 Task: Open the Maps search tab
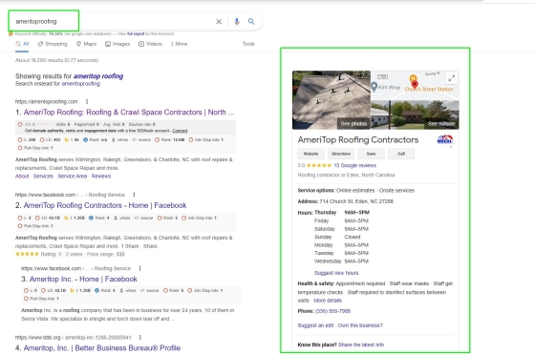86,44
